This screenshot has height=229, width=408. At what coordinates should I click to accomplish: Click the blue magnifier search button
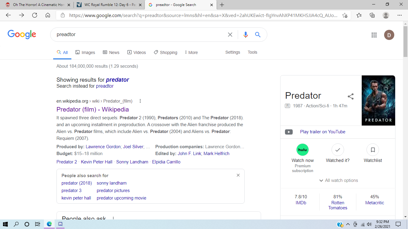pos(258,35)
